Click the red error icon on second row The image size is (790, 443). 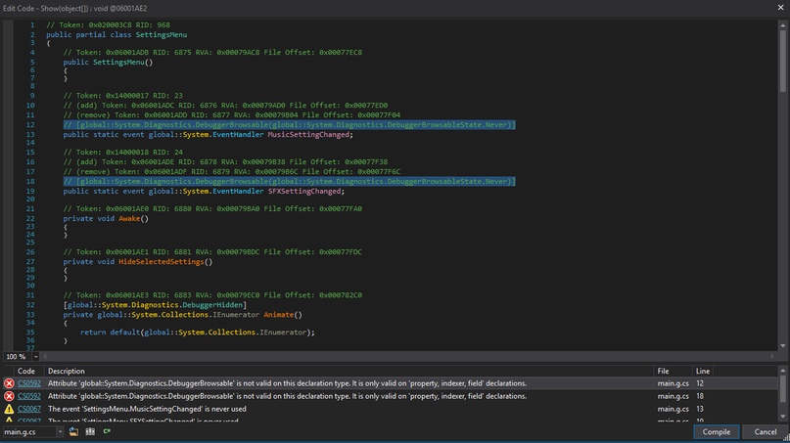tap(9, 396)
